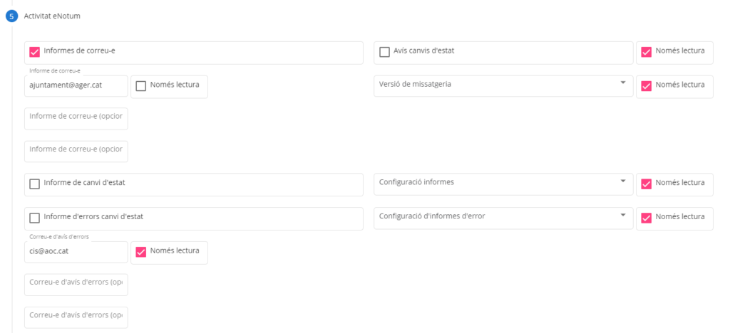Toggle Només lectura beside Configuració d'informes d'error
730x333 pixels.
tap(647, 218)
